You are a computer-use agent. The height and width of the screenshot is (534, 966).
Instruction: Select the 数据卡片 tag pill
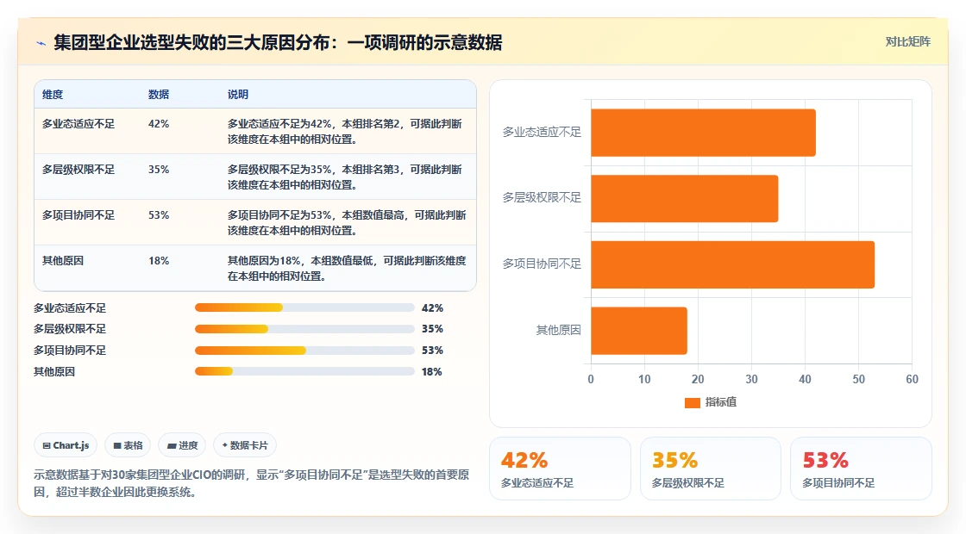(x=245, y=445)
